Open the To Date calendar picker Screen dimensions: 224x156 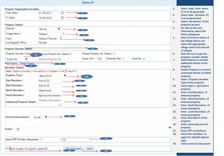coord(63,18)
